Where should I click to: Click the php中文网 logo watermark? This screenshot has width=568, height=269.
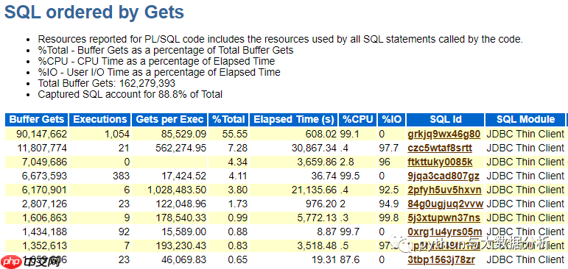(x=30, y=261)
